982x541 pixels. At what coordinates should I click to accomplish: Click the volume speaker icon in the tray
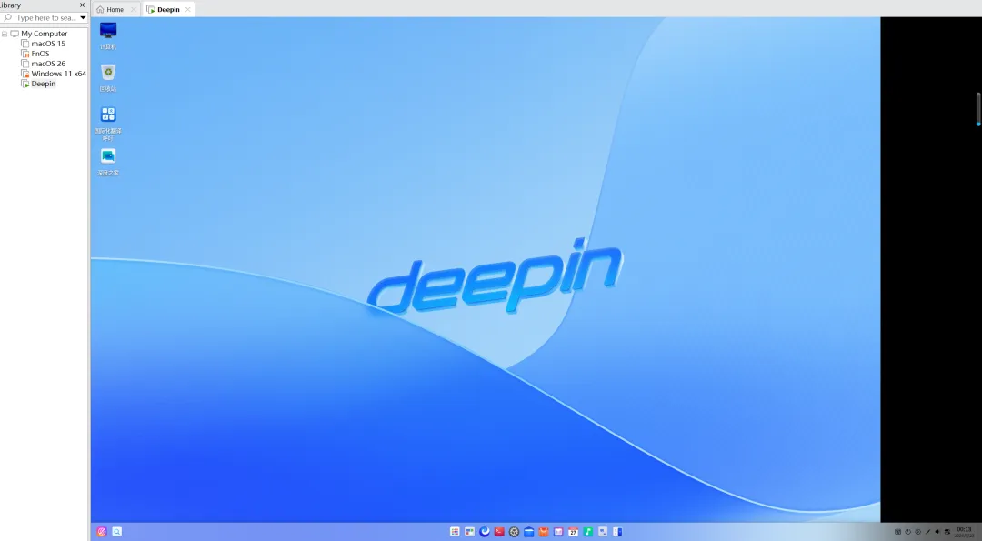coord(937,532)
